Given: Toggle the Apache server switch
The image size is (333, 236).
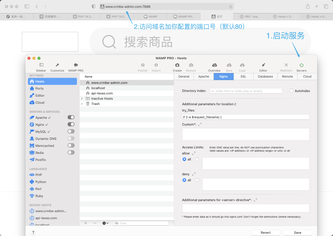Looking at the screenshot, I should tap(71, 117).
